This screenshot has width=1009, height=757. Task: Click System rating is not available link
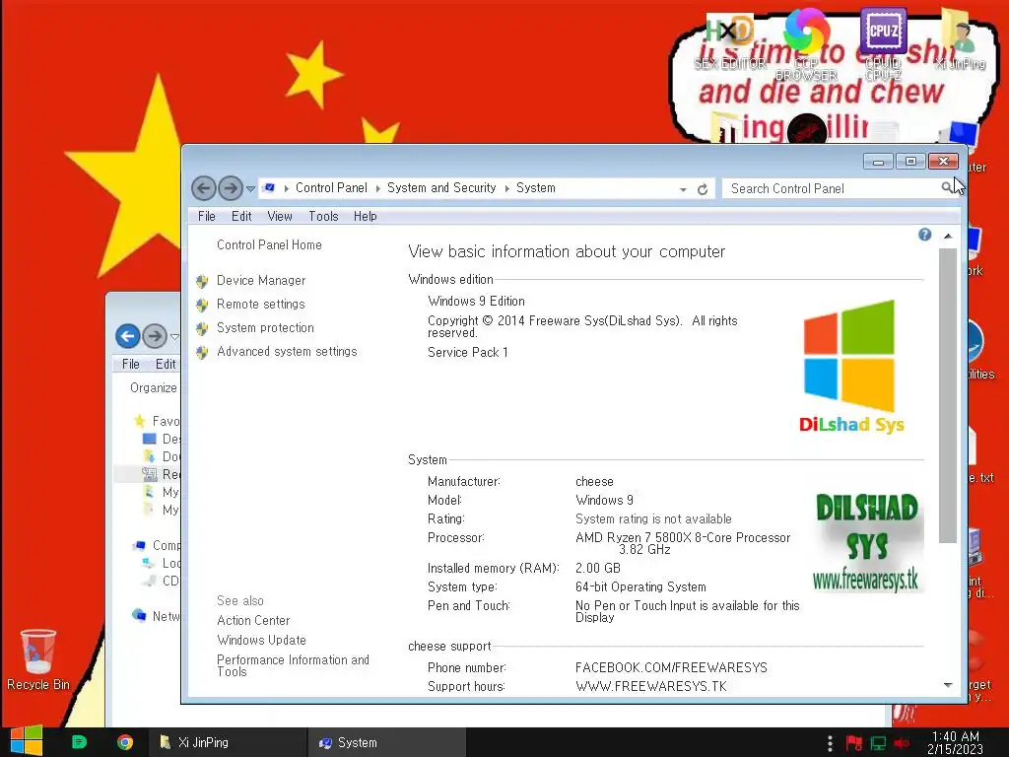pos(653,518)
